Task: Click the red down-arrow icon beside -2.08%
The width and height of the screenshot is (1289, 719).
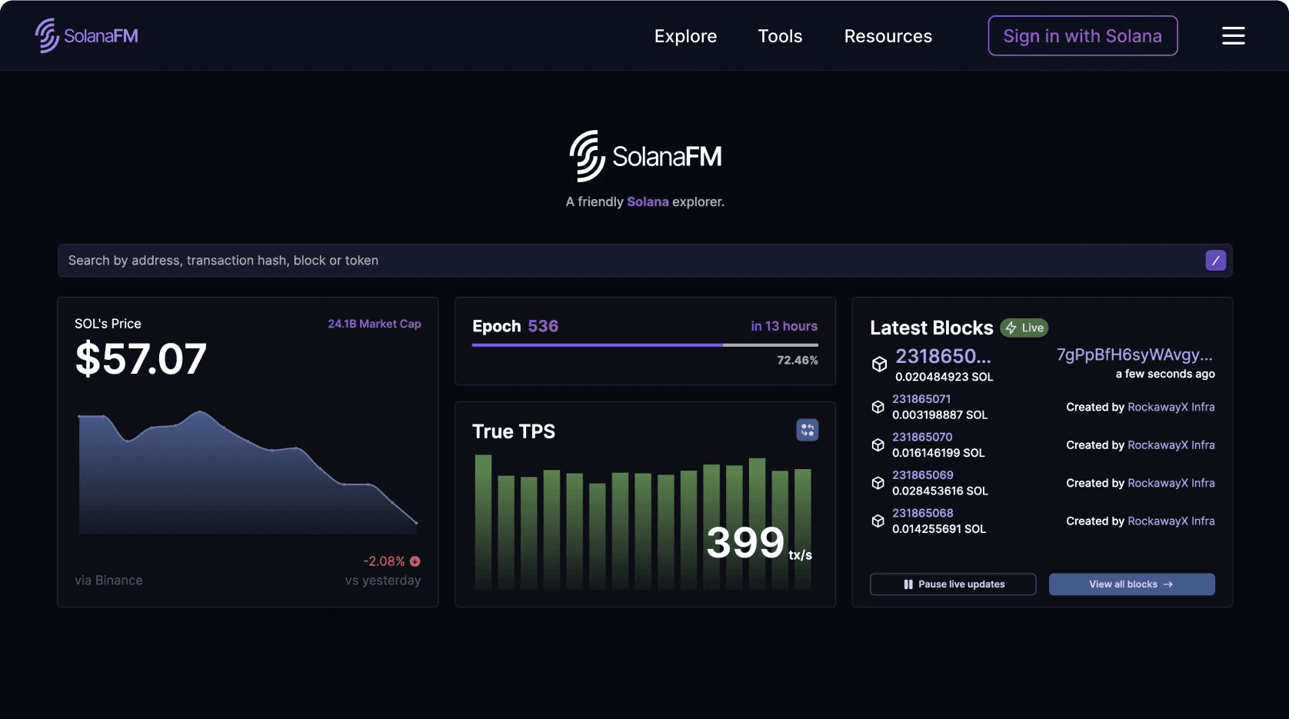Action: click(415, 561)
